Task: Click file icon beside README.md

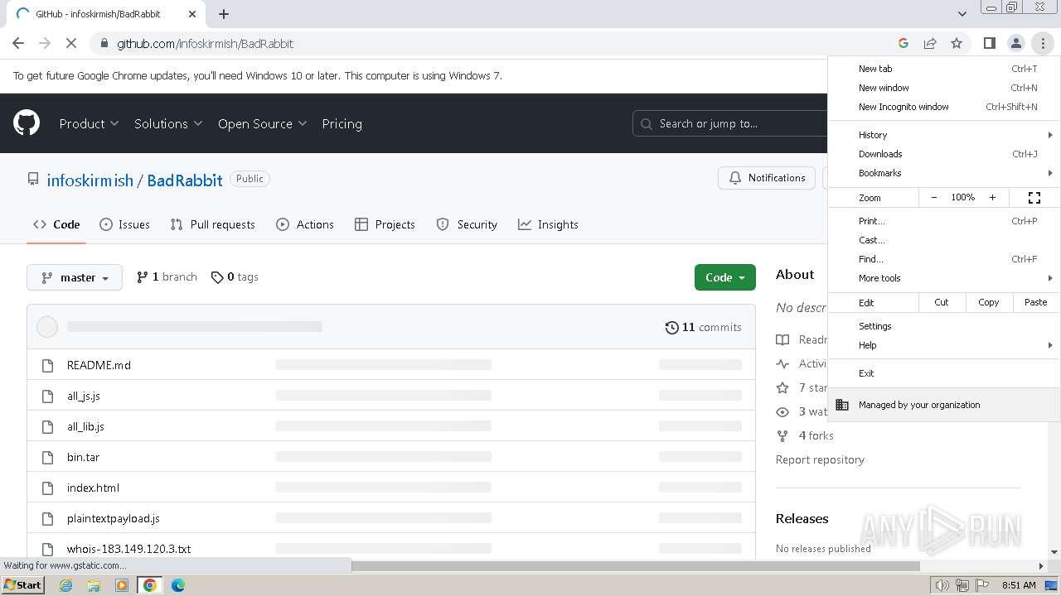Action: (48, 365)
